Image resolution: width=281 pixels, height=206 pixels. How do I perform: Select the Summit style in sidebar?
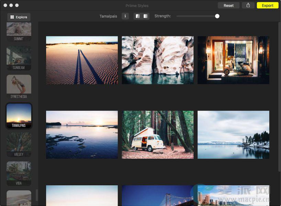pyautogui.click(x=19, y=31)
